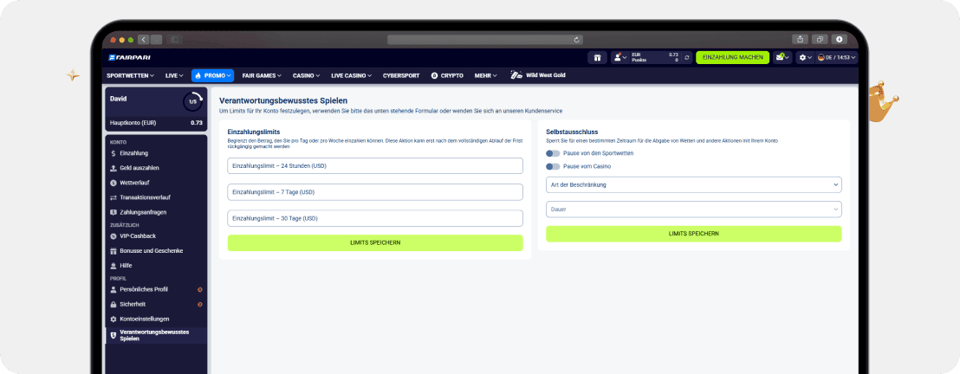Click the 30 Tage deposit limit field
This screenshot has height=374, width=960.
tap(375, 218)
